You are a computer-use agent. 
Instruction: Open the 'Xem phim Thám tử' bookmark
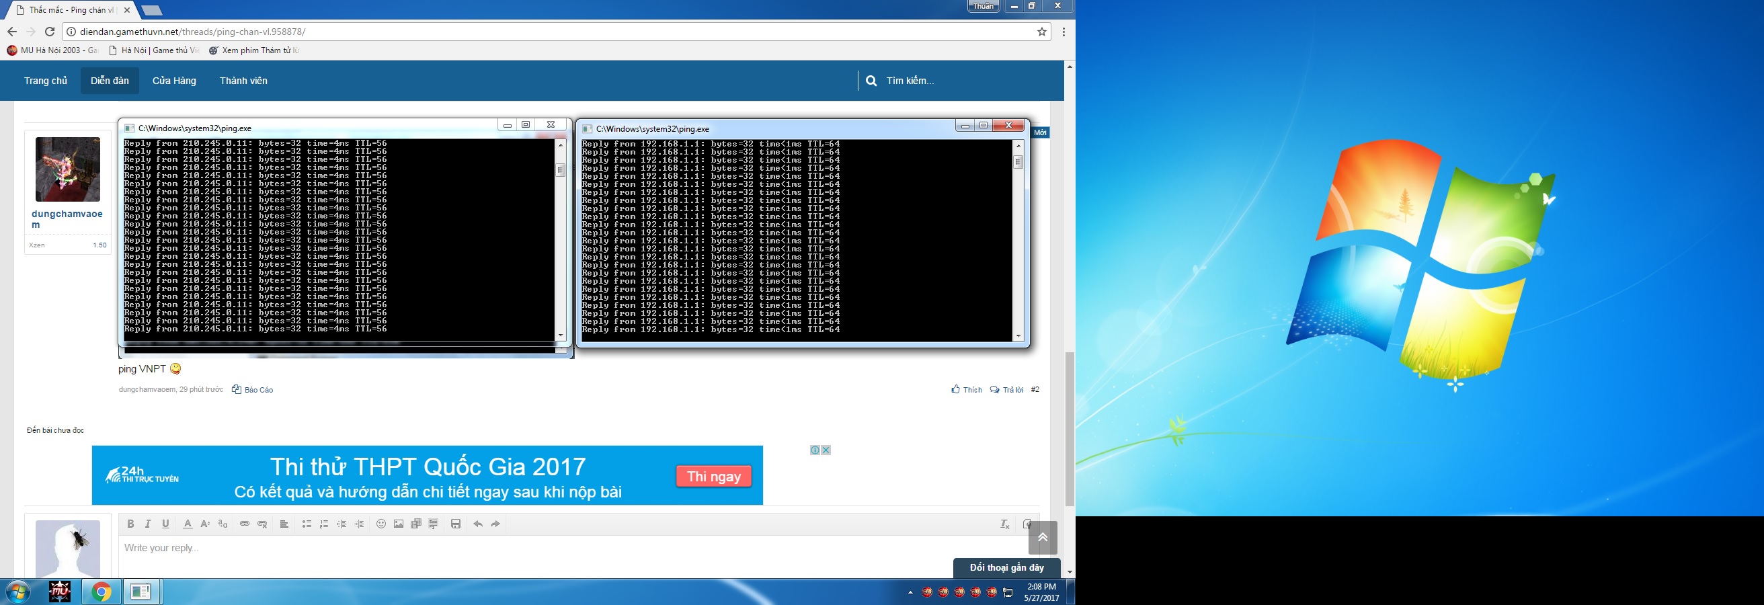tap(254, 50)
